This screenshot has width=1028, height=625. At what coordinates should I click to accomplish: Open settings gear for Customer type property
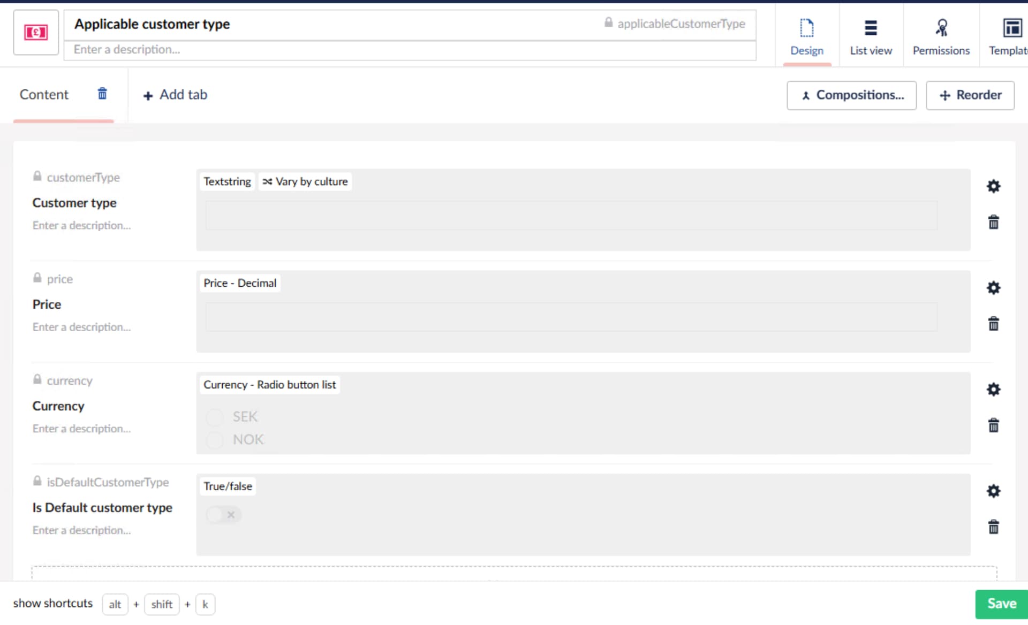pyautogui.click(x=993, y=186)
